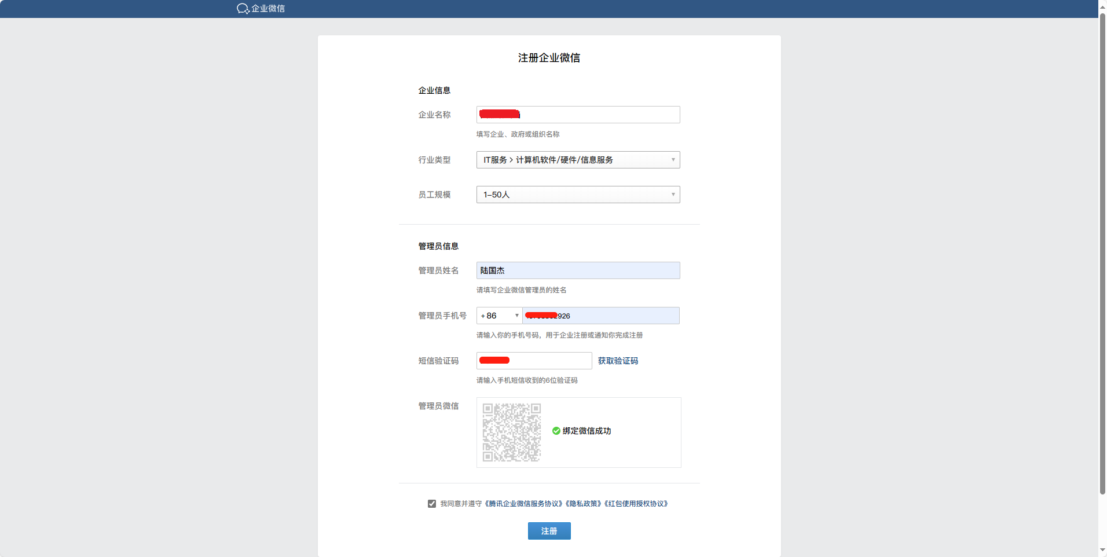Viewport: 1107px width, 557px height.
Task: Click the 企业微信 logo in header
Action: (261, 9)
